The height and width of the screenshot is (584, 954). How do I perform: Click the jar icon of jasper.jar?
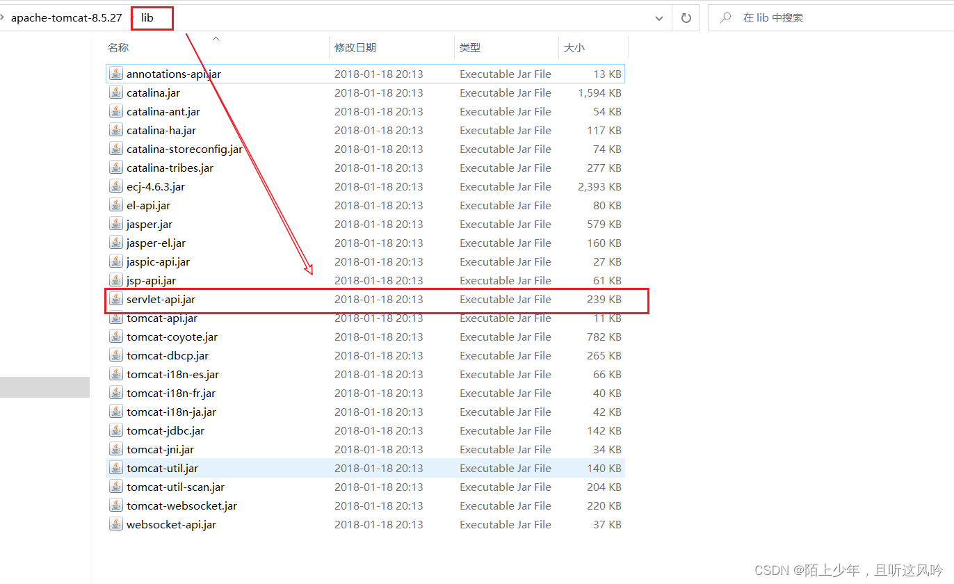click(x=116, y=224)
